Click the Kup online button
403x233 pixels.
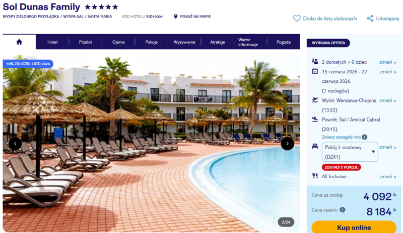tap(354, 227)
